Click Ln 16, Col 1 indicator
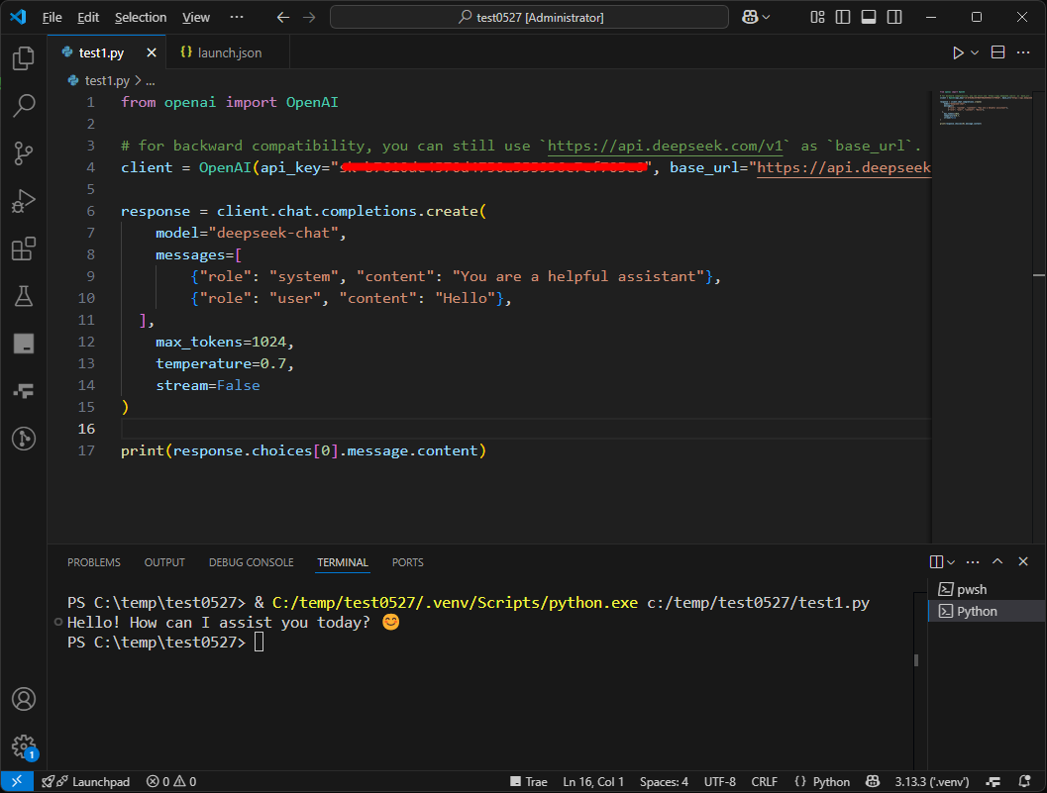This screenshot has height=793, width=1047. 593,782
